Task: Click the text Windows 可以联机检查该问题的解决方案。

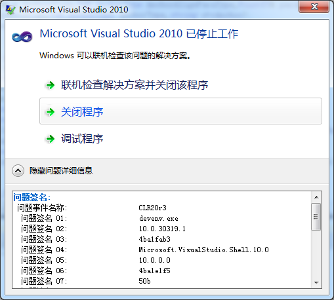Action: [115, 56]
